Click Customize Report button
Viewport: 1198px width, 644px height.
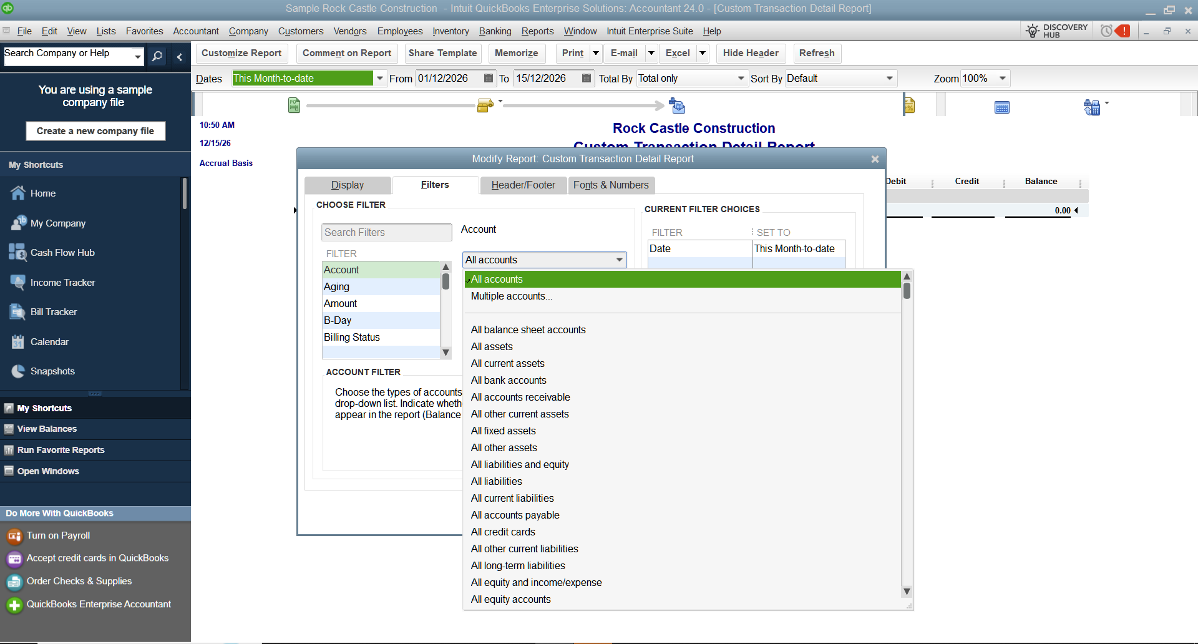[x=241, y=54]
